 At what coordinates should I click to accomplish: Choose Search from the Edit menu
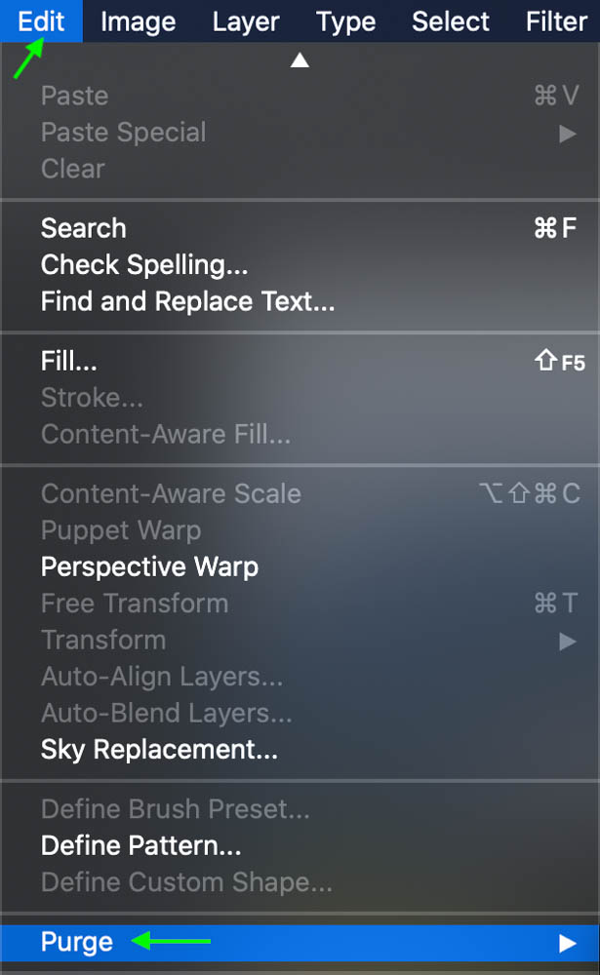tap(300, 228)
